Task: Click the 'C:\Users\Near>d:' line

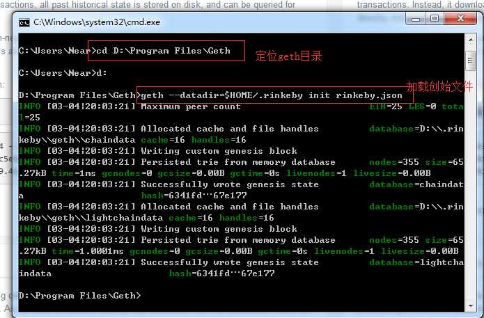Action: click(x=63, y=73)
